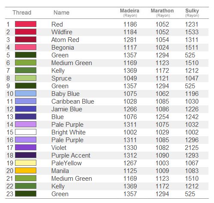
Task: Choose the Bright White swatch
Action: (26, 132)
